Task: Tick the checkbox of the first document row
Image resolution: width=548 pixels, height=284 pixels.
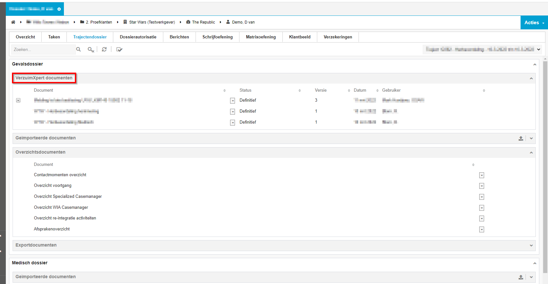Action: click(18, 100)
